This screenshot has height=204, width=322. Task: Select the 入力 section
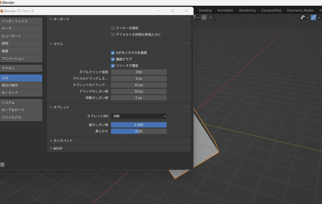[x=21, y=78]
